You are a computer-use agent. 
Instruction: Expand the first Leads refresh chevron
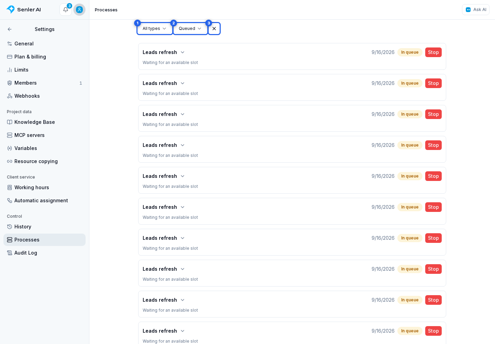183,52
